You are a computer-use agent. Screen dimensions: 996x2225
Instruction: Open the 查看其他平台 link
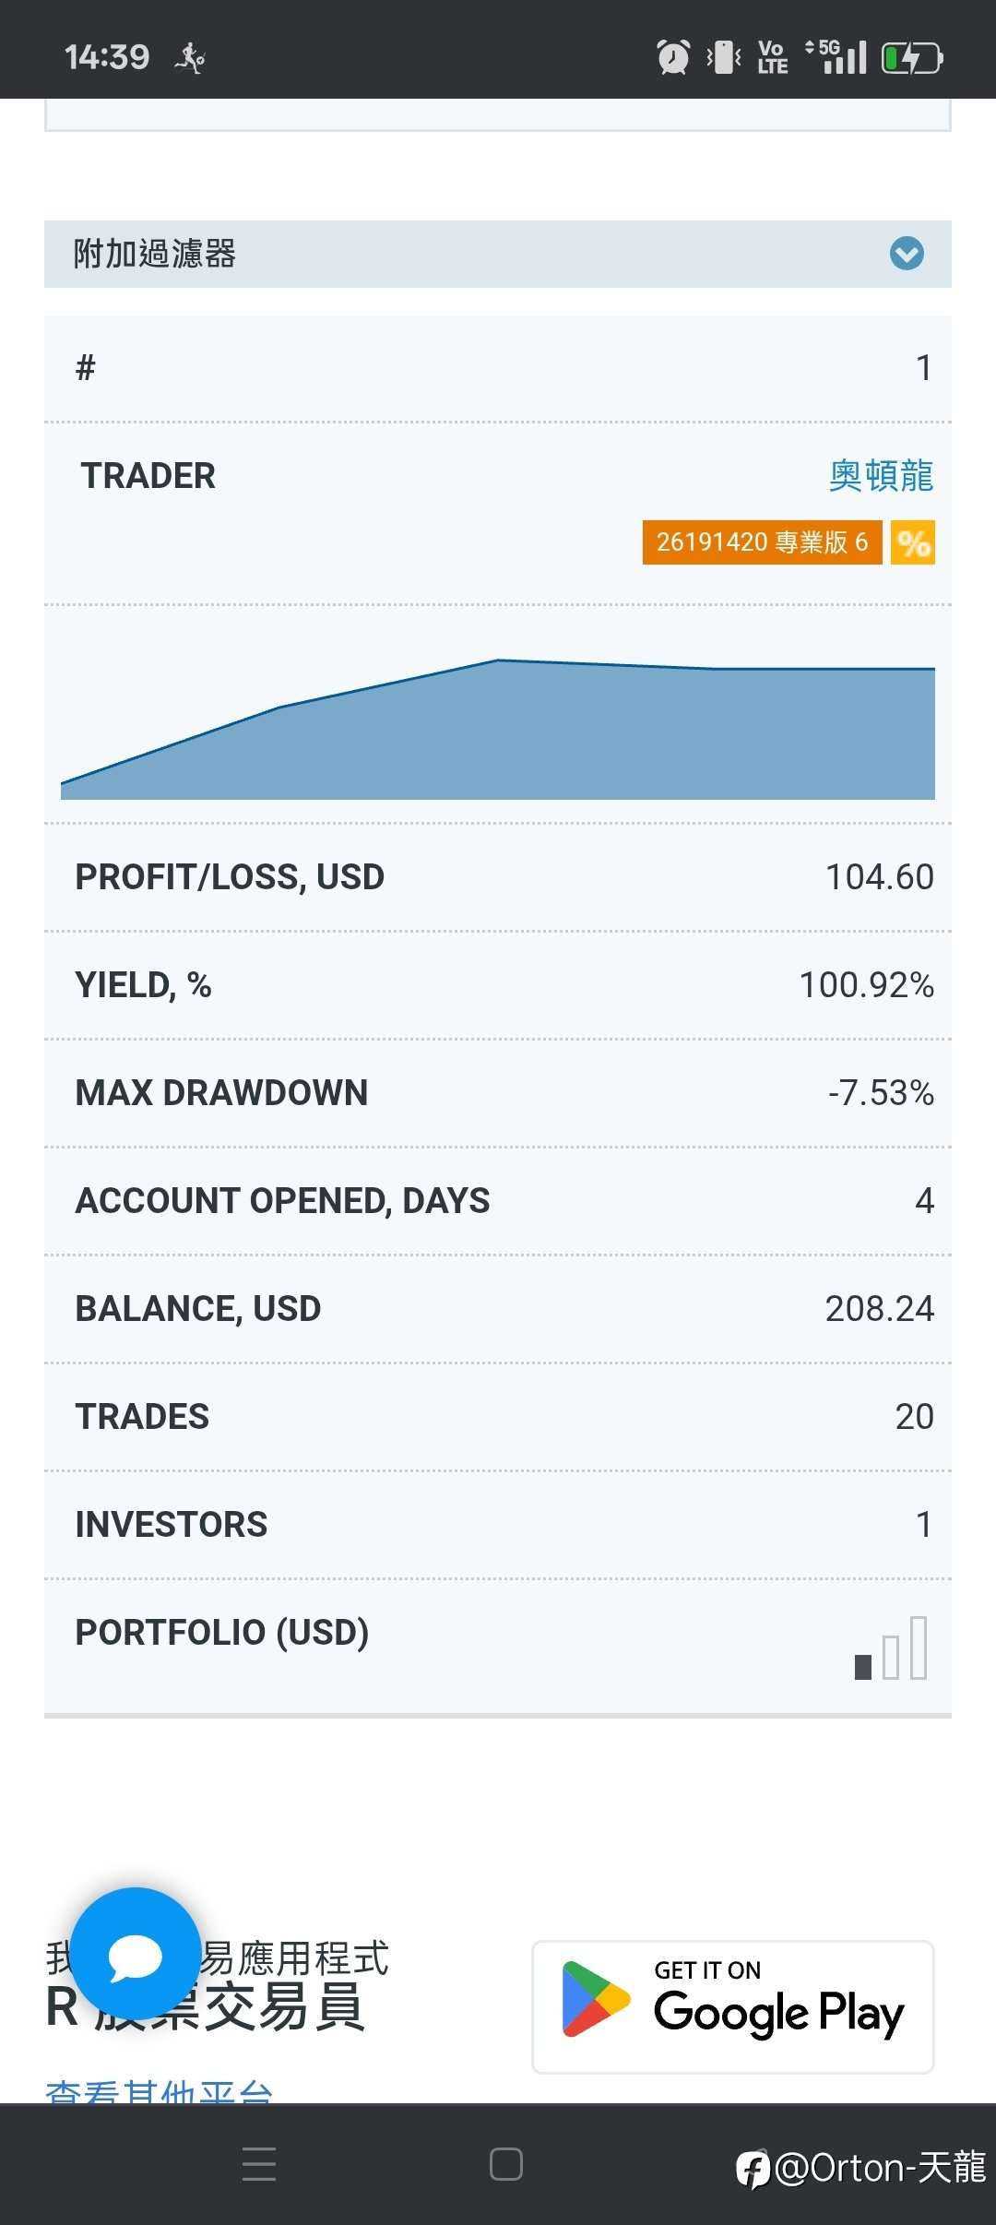tap(159, 2092)
